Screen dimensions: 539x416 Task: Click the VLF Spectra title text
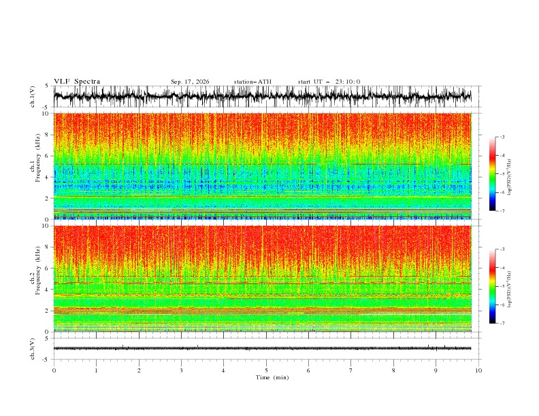(77, 82)
